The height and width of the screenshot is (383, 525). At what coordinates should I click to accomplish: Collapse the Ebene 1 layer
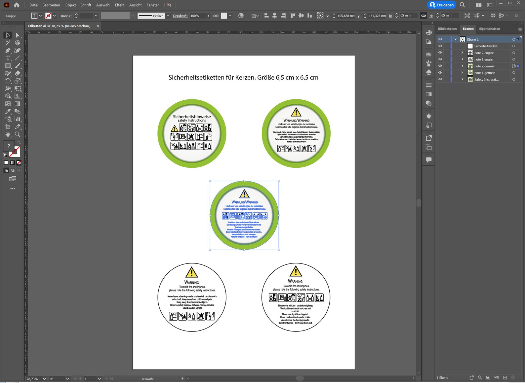(456, 39)
